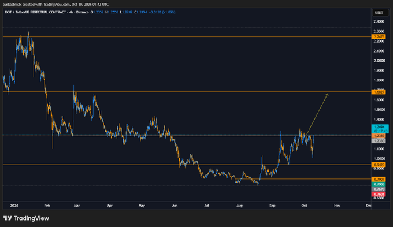Click the 2026 label on time axis

(14, 206)
